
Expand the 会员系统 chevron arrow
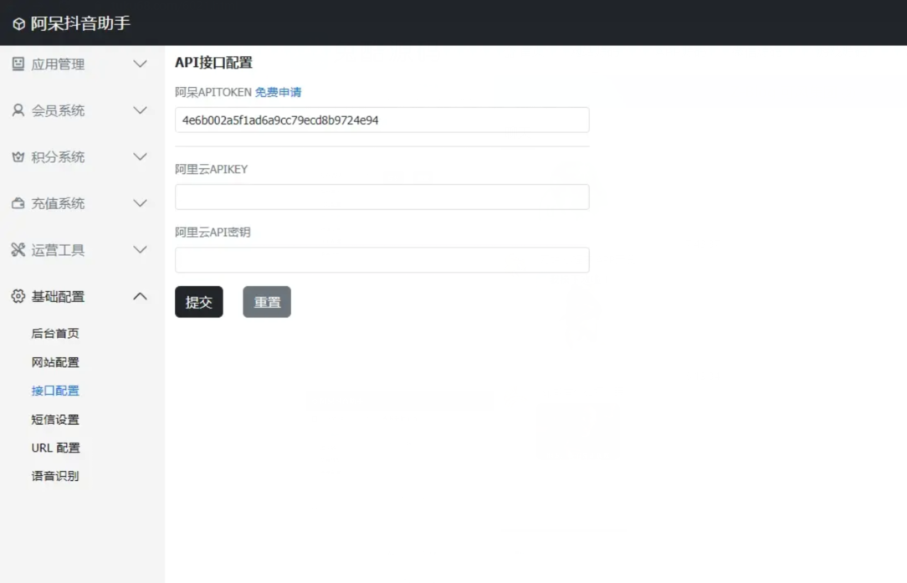[141, 110]
